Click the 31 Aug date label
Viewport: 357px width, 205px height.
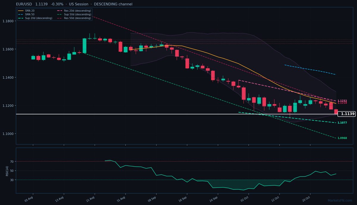pyautogui.click(x=121, y=199)
